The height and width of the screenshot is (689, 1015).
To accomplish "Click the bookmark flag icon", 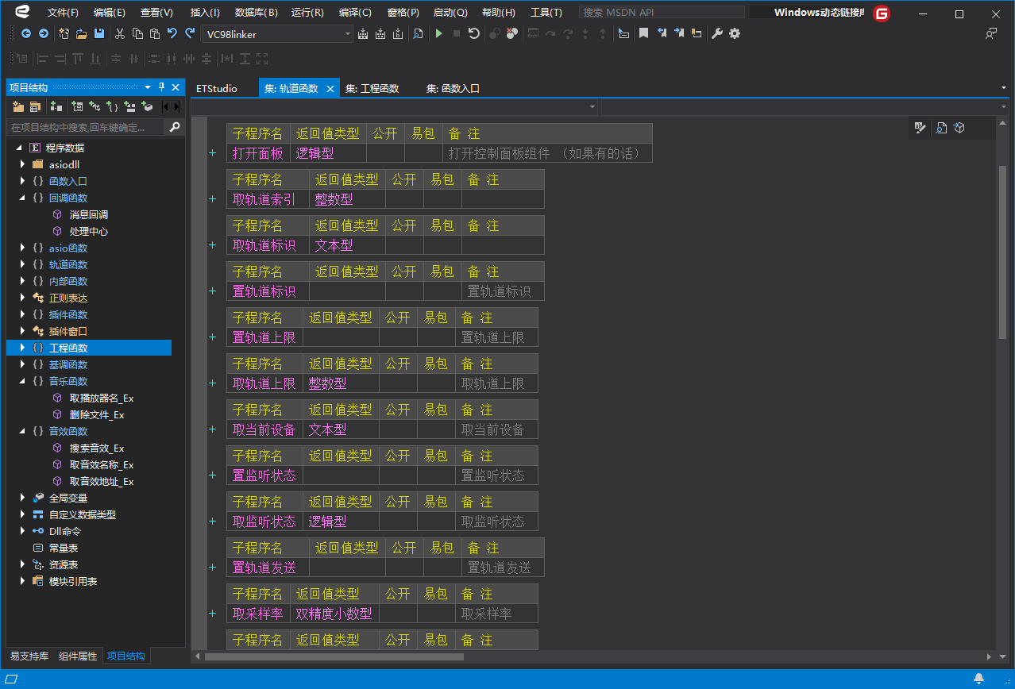I will coord(644,33).
